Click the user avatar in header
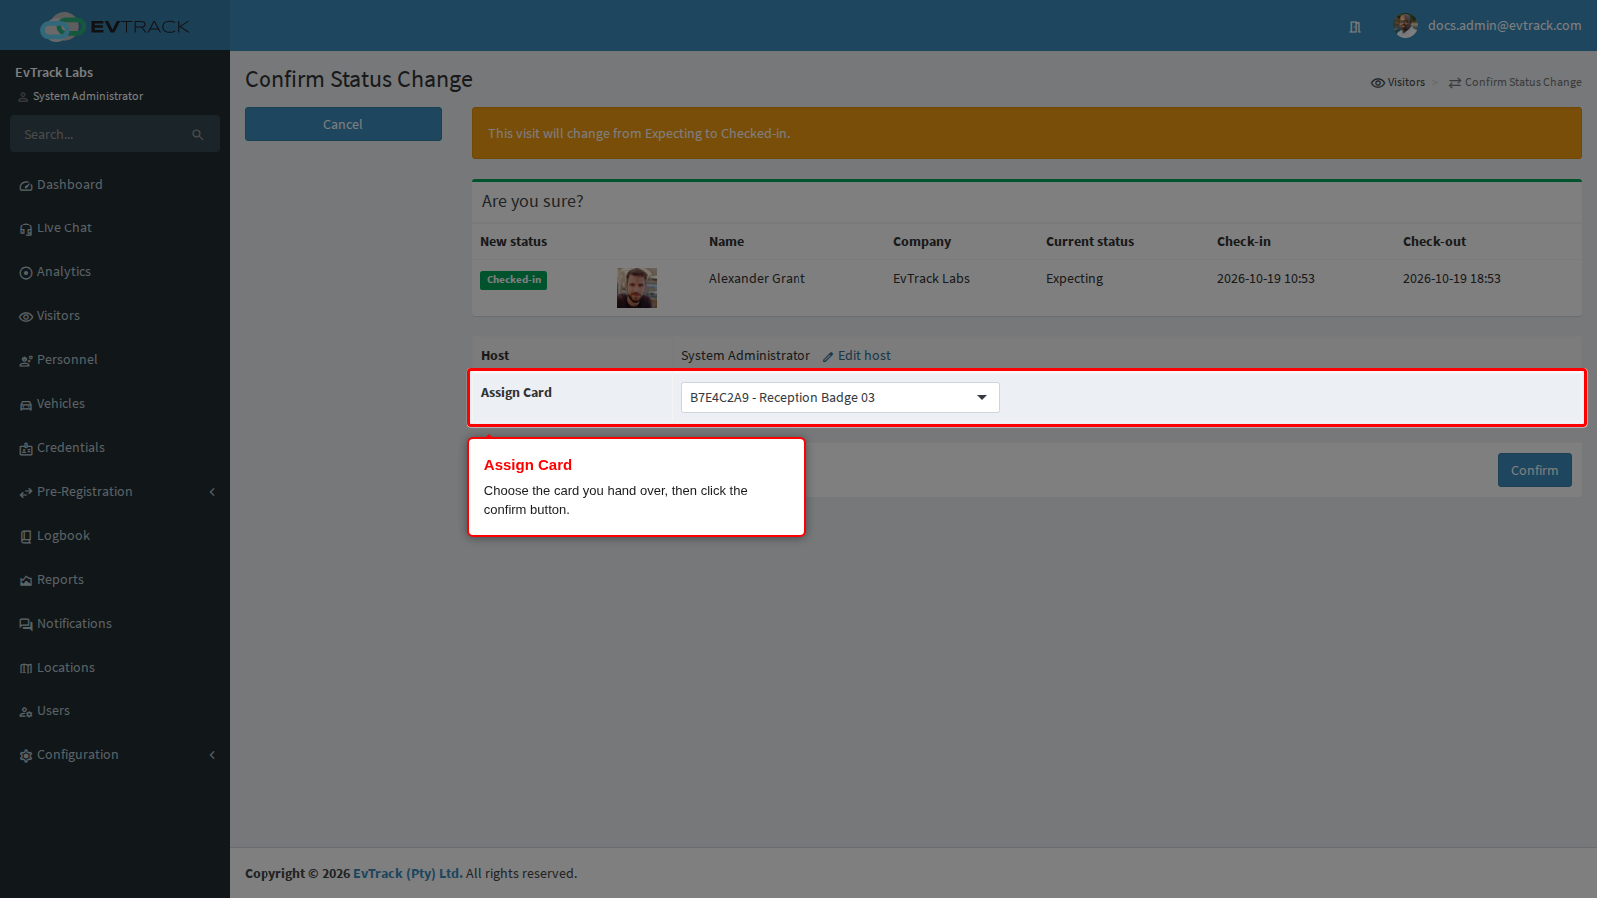Image resolution: width=1597 pixels, height=898 pixels. [1406, 26]
